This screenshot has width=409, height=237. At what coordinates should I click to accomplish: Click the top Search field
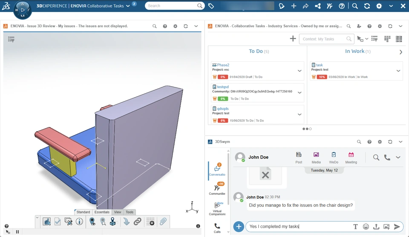(175, 6)
